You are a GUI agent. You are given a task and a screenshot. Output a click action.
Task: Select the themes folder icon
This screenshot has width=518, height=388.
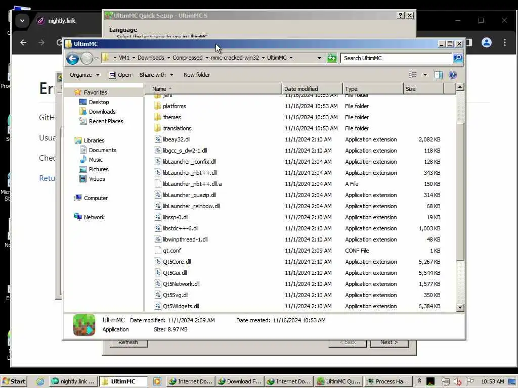[x=158, y=117]
